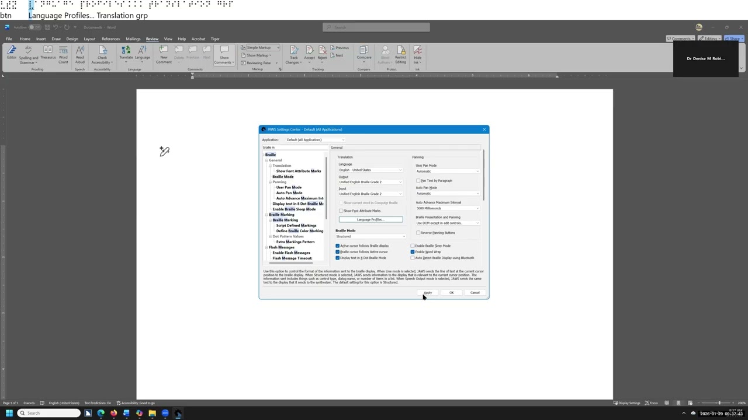This screenshot has width=748, height=420.
Task: Switch to the Home tab in Word
Action: click(x=25, y=39)
